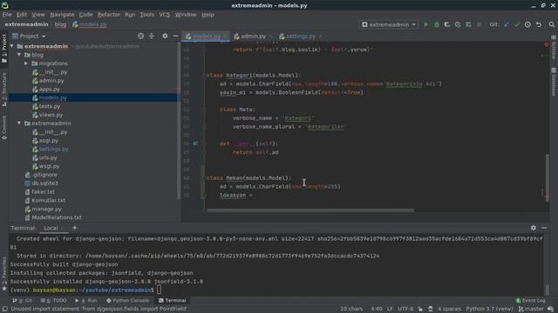The image size is (558, 313).
Task: Start debugging with the green bug icon
Action: click(x=436, y=24)
